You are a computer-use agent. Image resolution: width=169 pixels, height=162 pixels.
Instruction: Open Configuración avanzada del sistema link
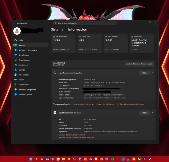tap(130, 104)
